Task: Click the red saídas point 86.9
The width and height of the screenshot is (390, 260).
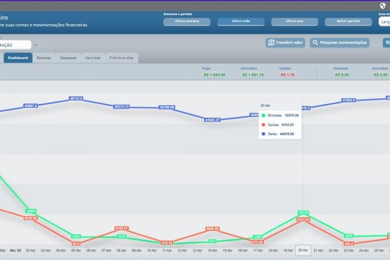Action: tap(76, 244)
